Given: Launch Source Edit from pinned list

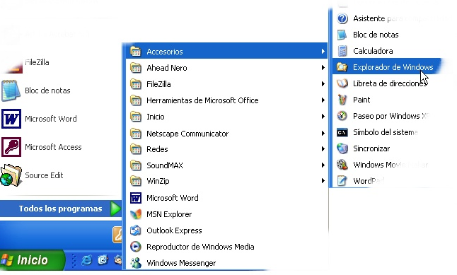Looking at the screenshot, I should (44, 175).
